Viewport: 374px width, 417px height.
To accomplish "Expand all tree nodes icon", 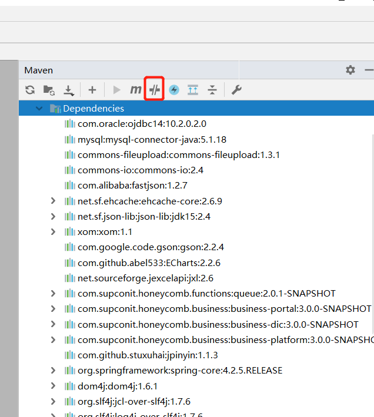I will point(193,90).
